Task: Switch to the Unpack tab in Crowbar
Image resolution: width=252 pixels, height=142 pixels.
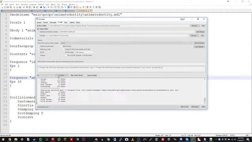Action: [x=39, y=22]
